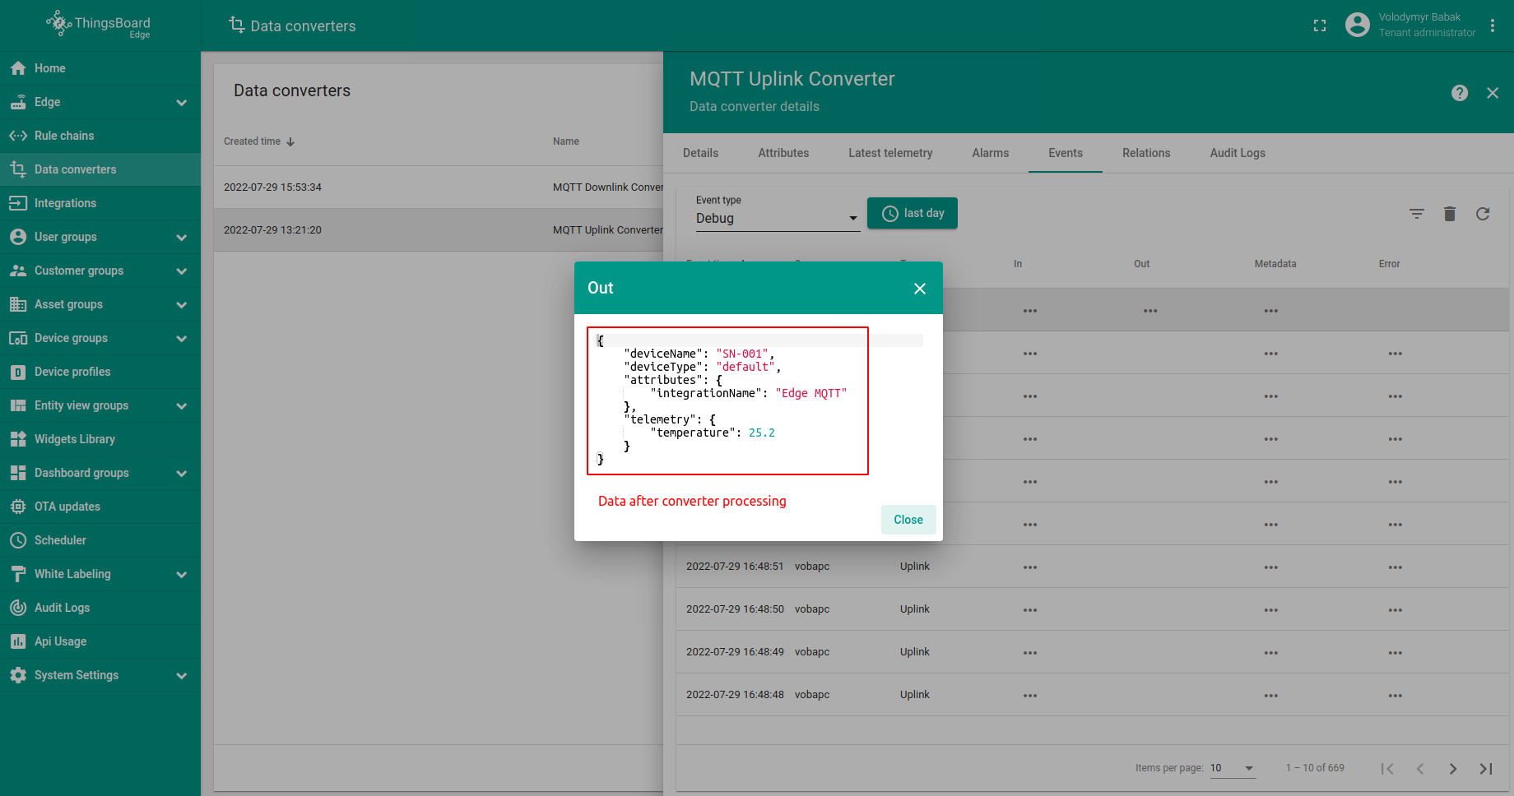The image size is (1514, 796).
Task: Expand User groups menu
Action: tap(182, 238)
